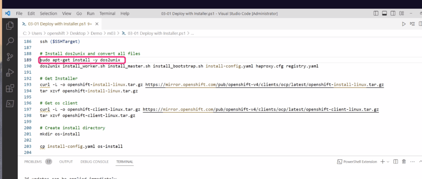
Task: Toggle the bottom panel layout icon
Action: [x=384, y=14]
